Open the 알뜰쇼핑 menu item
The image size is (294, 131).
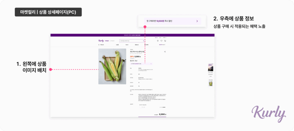(137, 45)
